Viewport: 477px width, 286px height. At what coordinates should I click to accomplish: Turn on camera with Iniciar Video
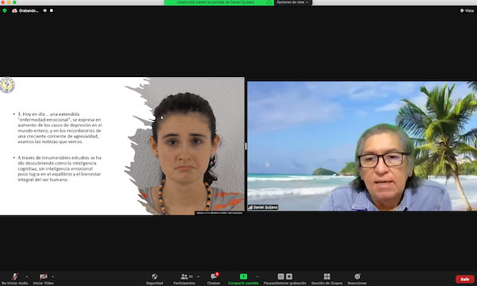43,276
